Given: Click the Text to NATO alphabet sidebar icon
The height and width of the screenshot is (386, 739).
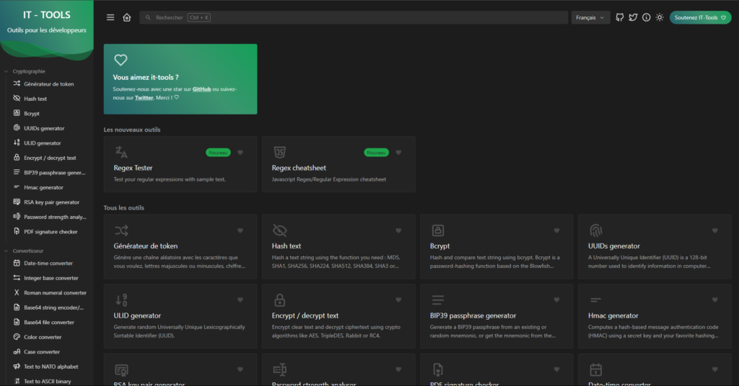Looking at the screenshot, I should pos(17,367).
